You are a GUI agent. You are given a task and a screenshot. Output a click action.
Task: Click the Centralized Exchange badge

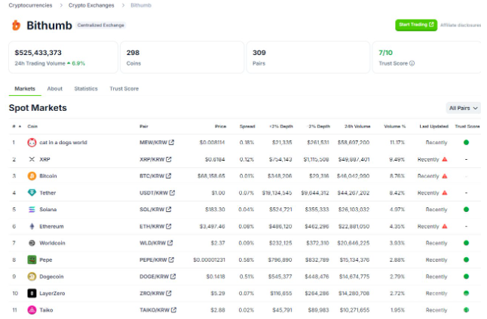(x=100, y=25)
